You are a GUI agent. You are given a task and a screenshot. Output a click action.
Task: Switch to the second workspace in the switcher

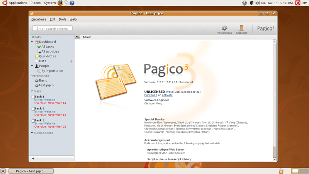coord(304,171)
